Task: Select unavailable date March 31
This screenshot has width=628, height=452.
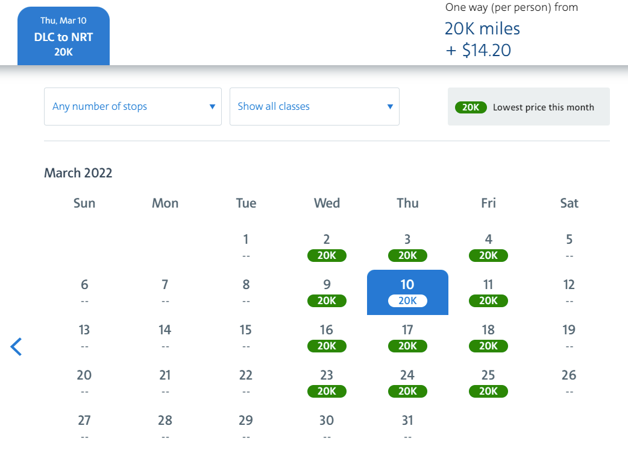Action: (407, 427)
